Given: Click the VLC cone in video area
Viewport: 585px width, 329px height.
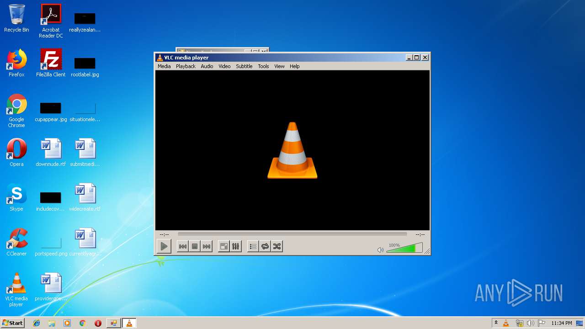Looking at the screenshot, I should click(292, 150).
